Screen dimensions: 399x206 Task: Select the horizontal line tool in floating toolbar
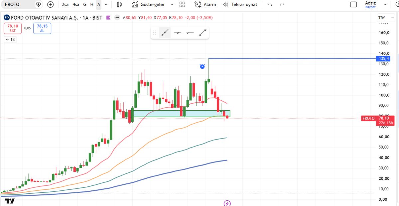178,33
